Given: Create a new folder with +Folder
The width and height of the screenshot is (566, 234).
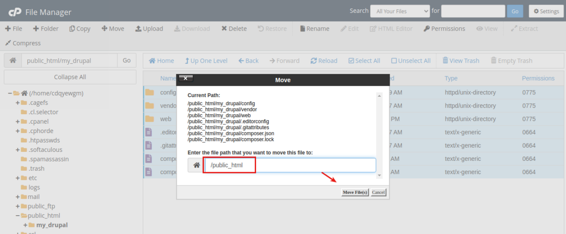Looking at the screenshot, I should click(x=46, y=28).
